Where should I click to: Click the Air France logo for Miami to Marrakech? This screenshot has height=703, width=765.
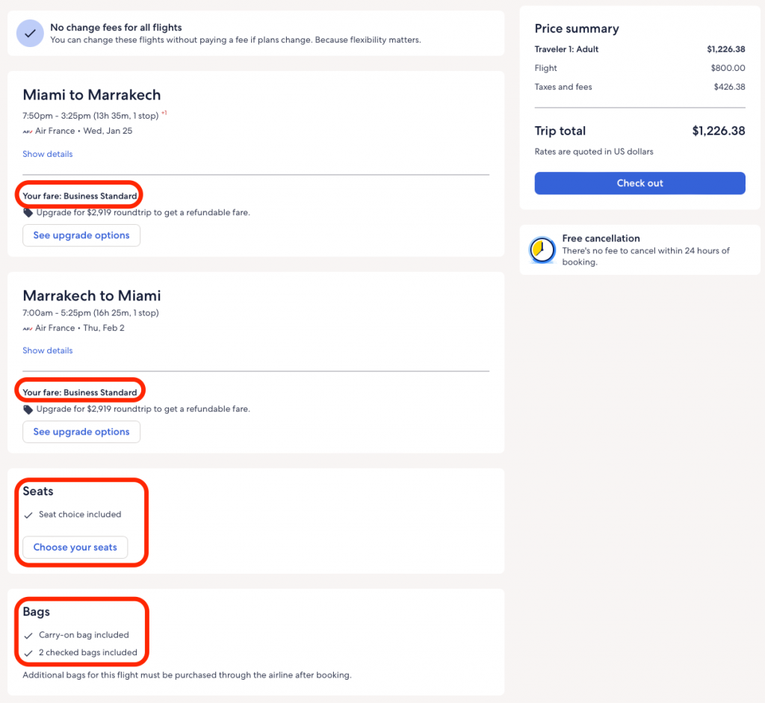click(28, 131)
